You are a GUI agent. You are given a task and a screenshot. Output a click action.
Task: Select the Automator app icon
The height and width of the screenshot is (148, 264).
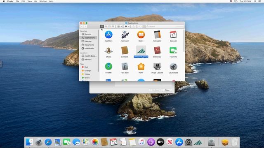coord(125,35)
